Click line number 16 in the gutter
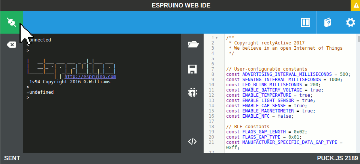The image size is (360, 164). (211, 116)
